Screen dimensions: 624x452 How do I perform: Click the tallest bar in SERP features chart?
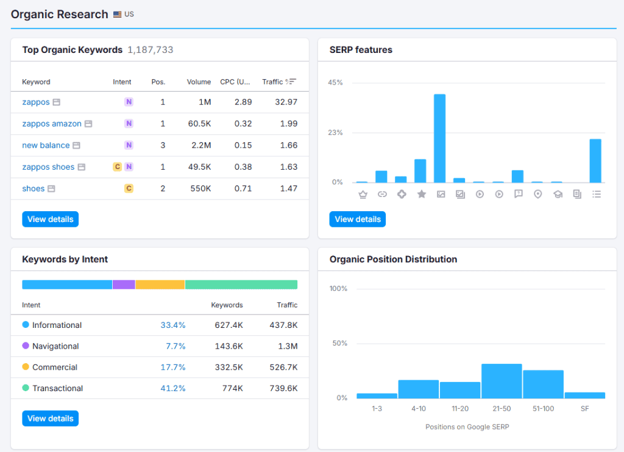point(439,138)
